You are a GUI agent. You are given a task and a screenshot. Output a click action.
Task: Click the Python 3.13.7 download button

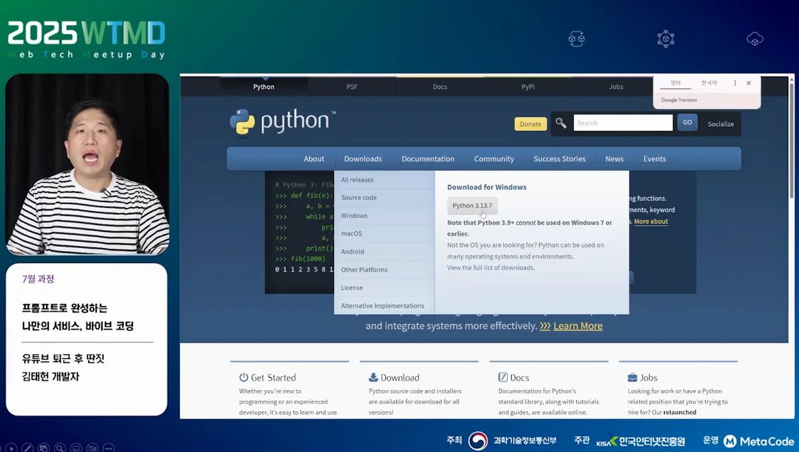coord(472,205)
